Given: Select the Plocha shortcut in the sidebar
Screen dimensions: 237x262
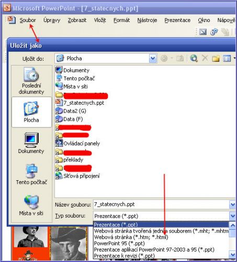Looking at the screenshot, I should 31,112.
